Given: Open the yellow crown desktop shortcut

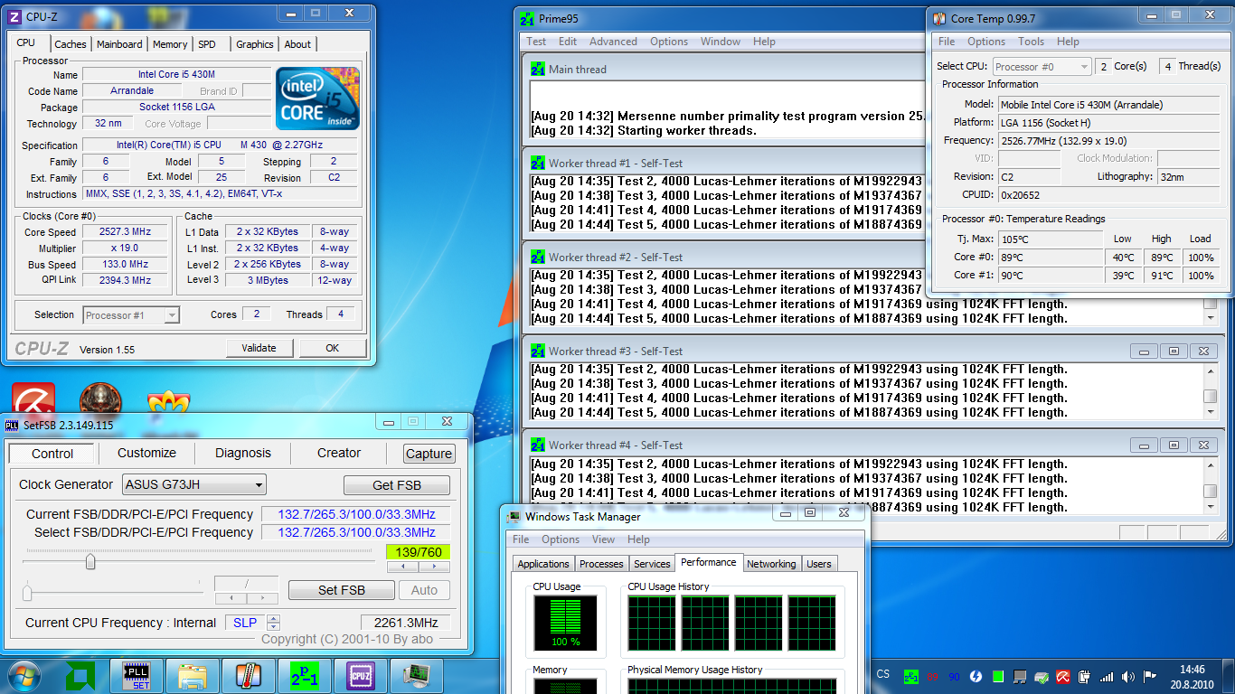Looking at the screenshot, I should click(168, 403).
